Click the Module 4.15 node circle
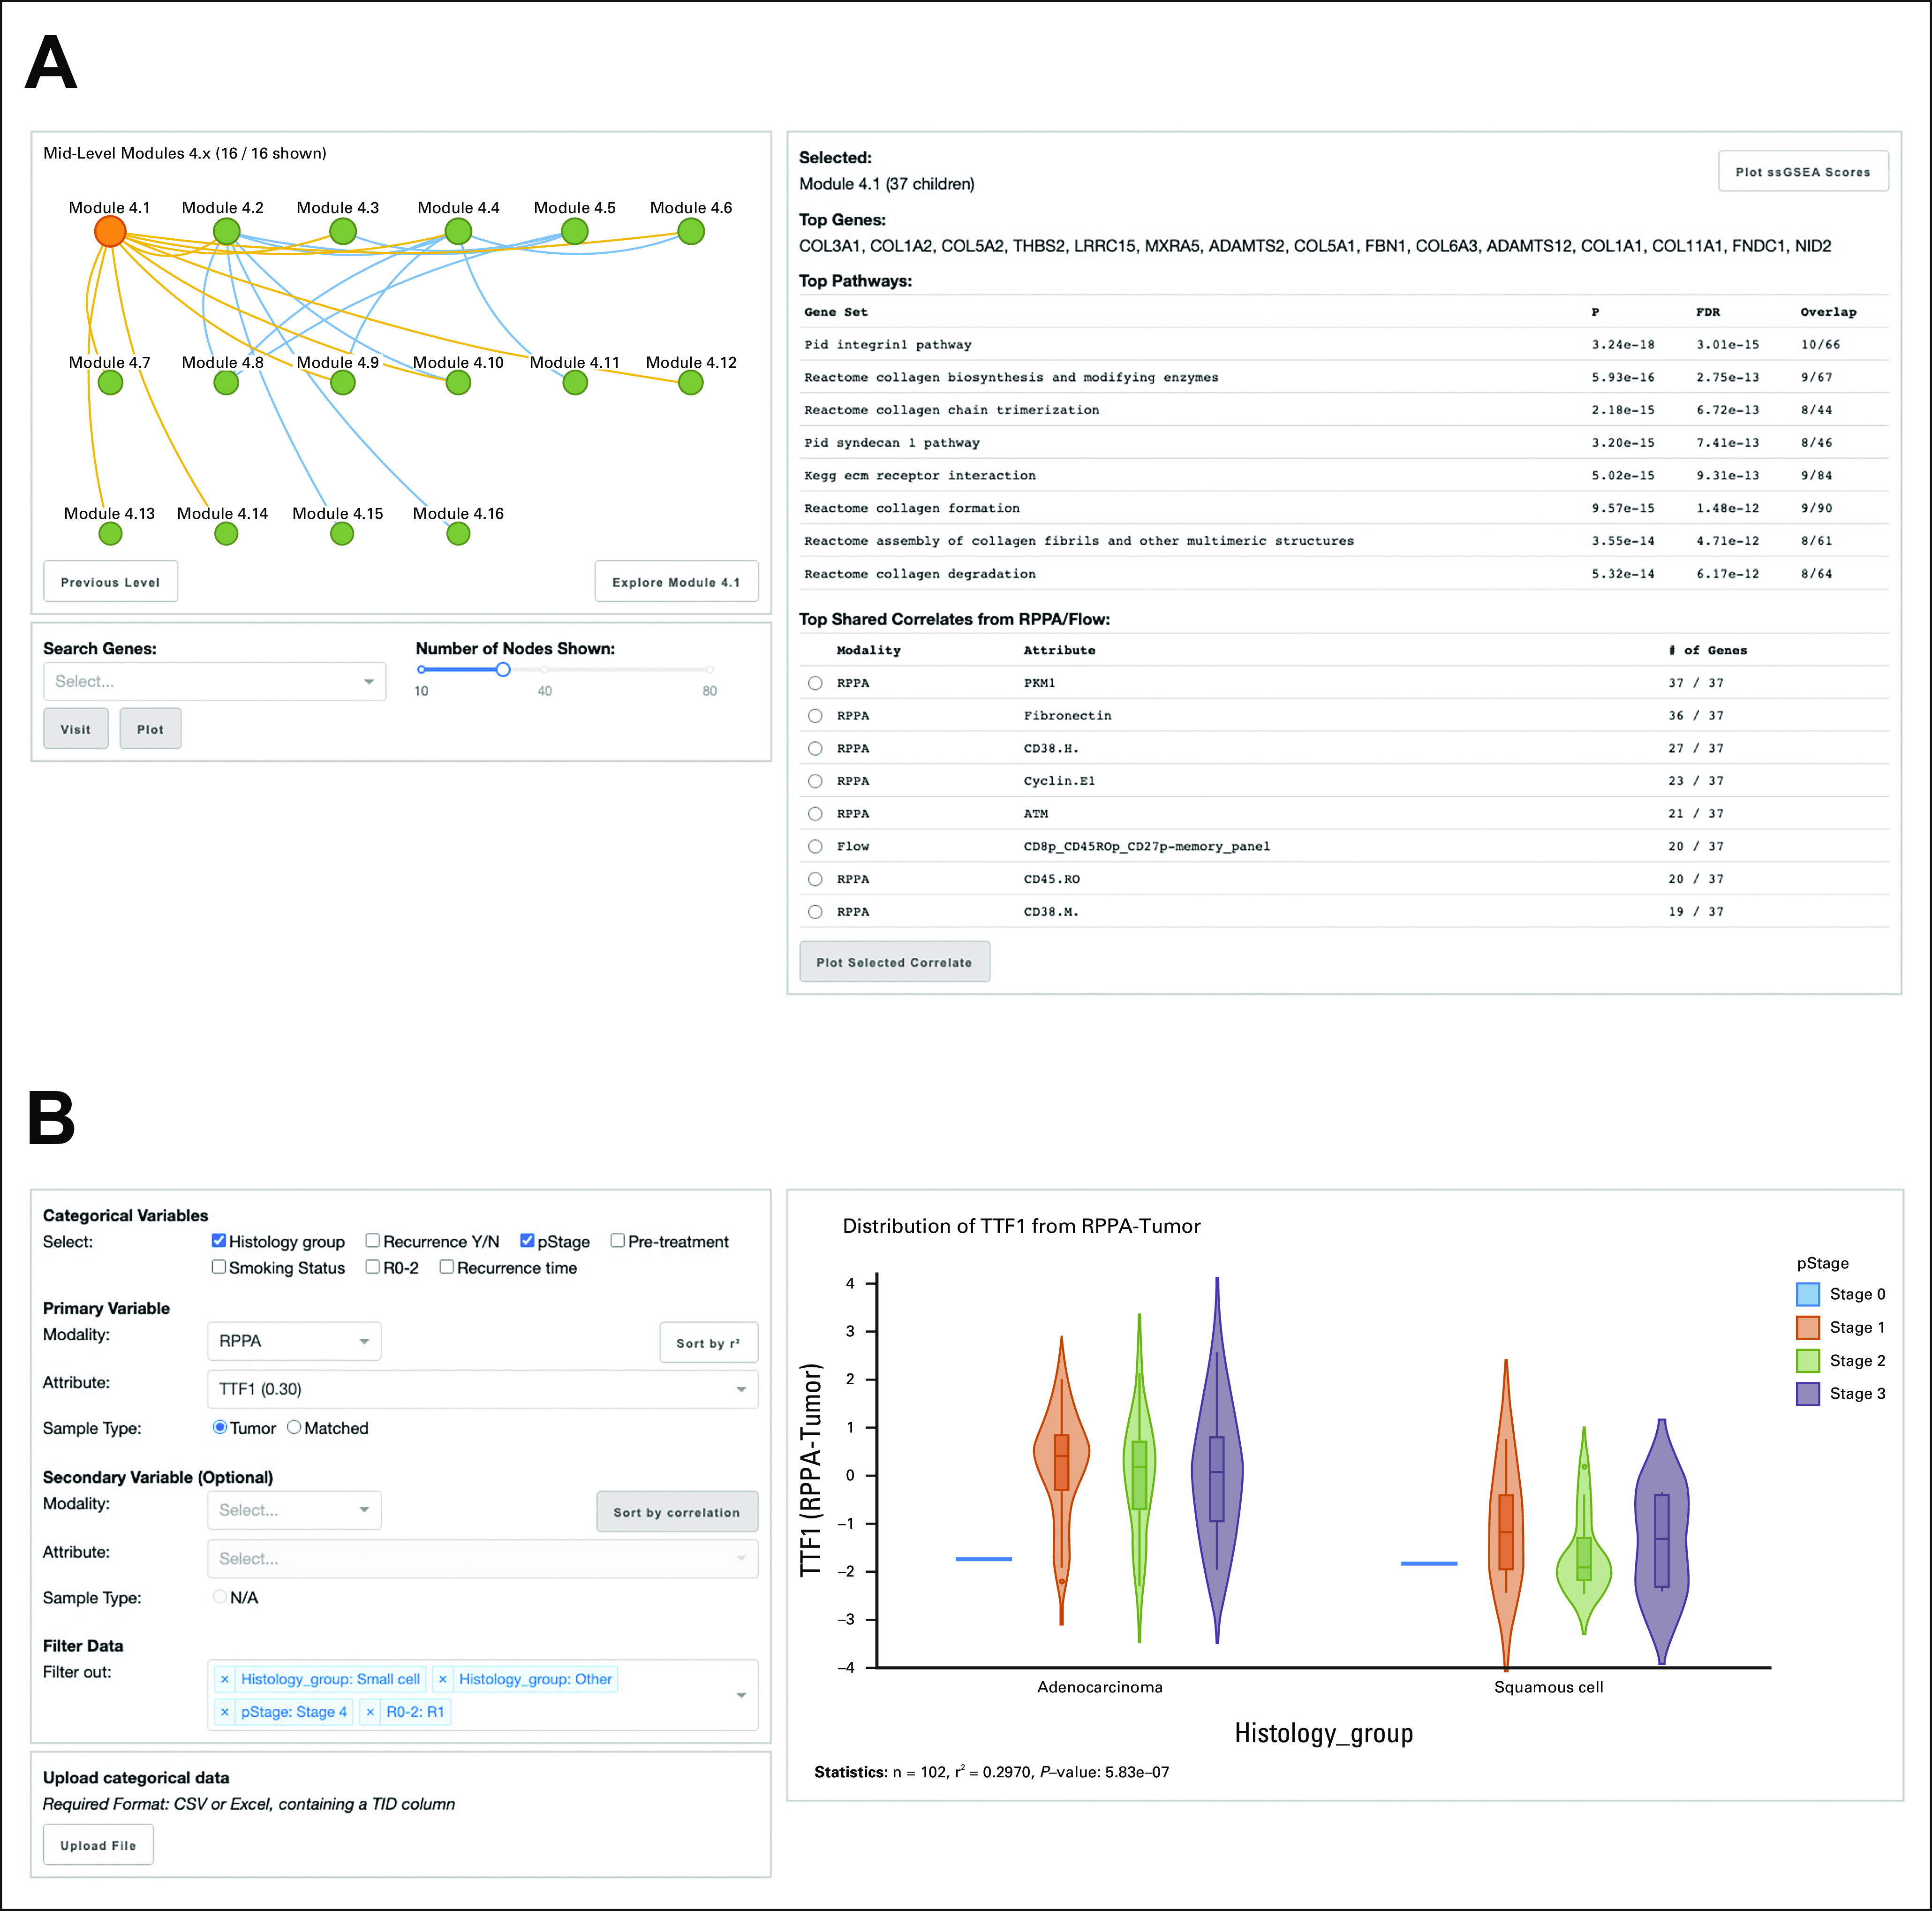This screenshot has height=1911, width=1932. [342, 534]
